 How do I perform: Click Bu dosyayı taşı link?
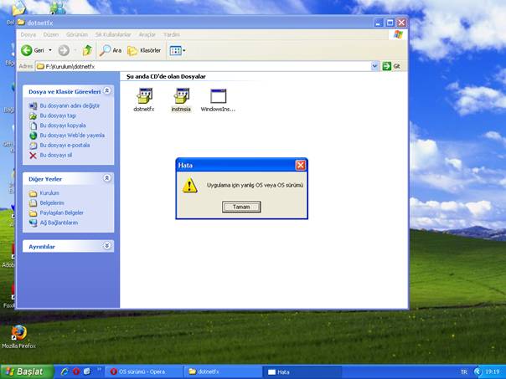(x=58, y=115)
